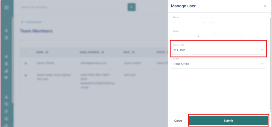Viewport: 272px width, 127px height.
Task: Go back via the Preferences link
Action: tap(32, 22)
